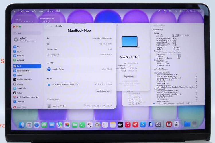Click the Apple ID sign-in avatar
This screenshot has height=143, width=215.
[x=16, y=40]
